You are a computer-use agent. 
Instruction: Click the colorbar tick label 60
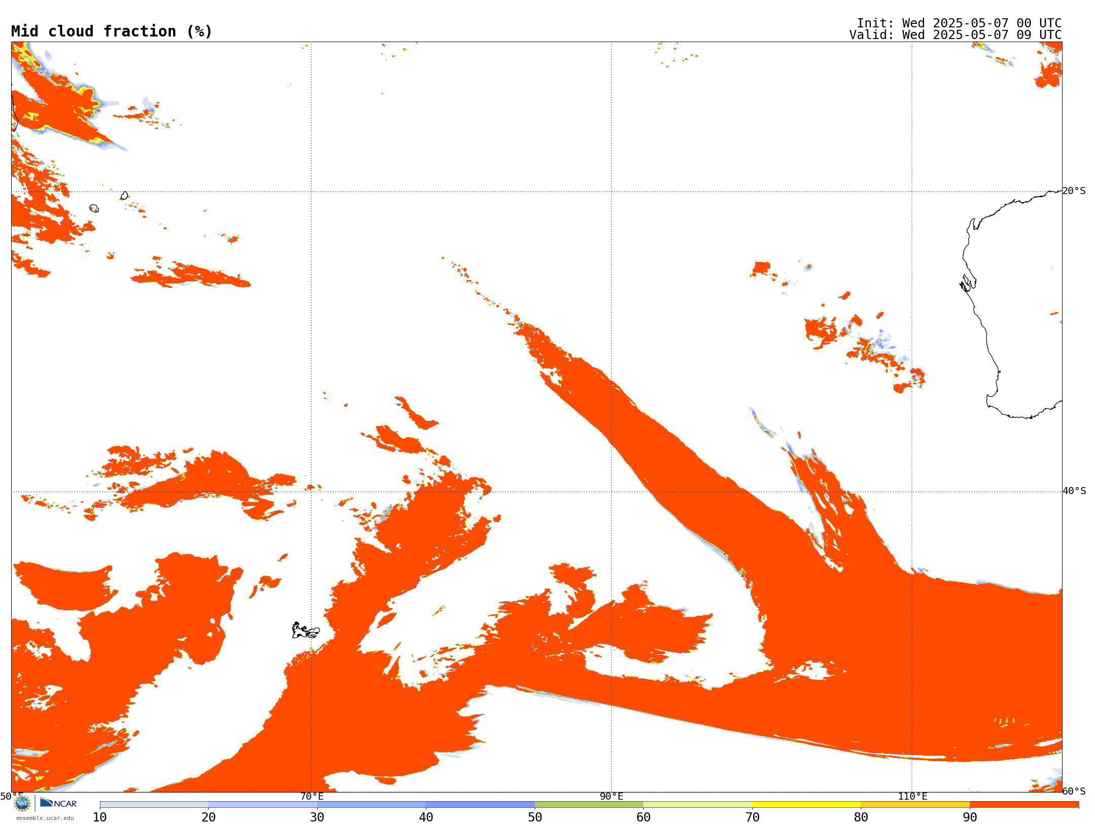point(643,817)
